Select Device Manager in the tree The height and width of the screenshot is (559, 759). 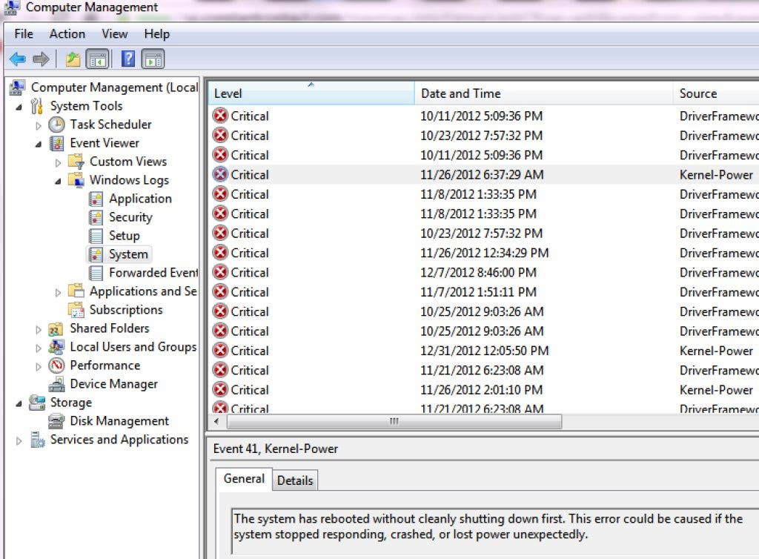pos(113,384)
